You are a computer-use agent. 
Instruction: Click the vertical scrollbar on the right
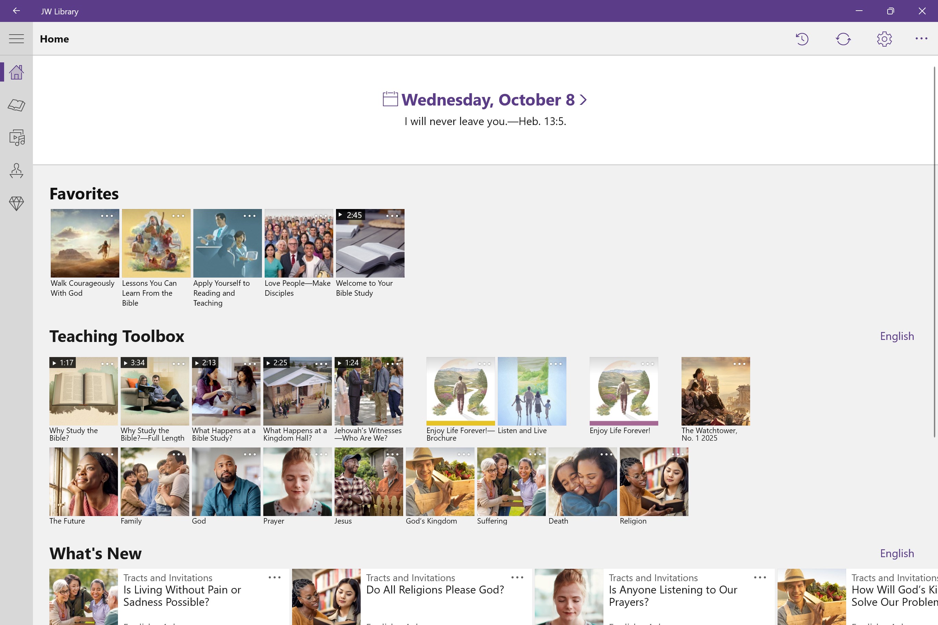pyautogui.click(x=935, y=251)
